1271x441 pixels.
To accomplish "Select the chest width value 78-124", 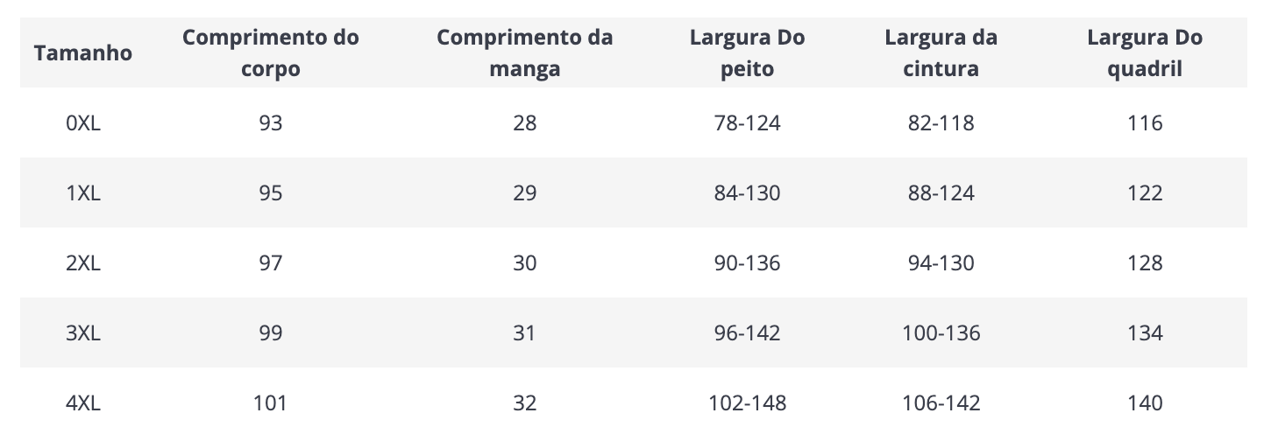I will 748,123.
